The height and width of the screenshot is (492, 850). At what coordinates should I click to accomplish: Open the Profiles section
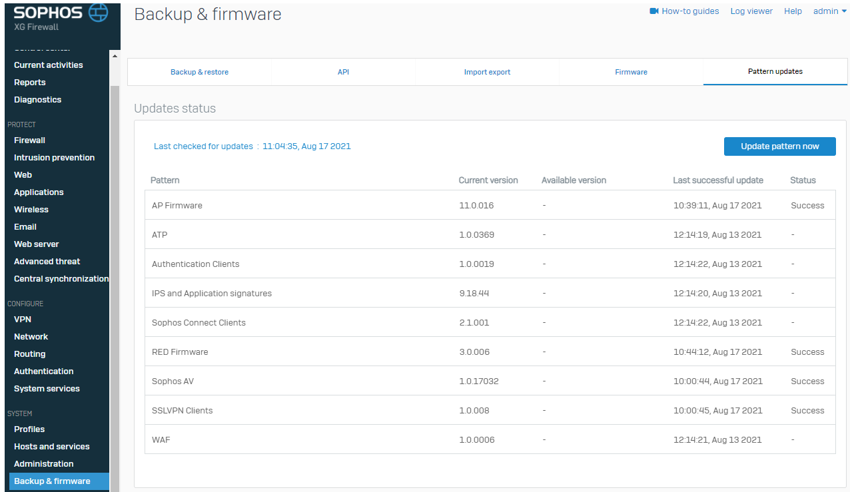click(x=29, y=429)
